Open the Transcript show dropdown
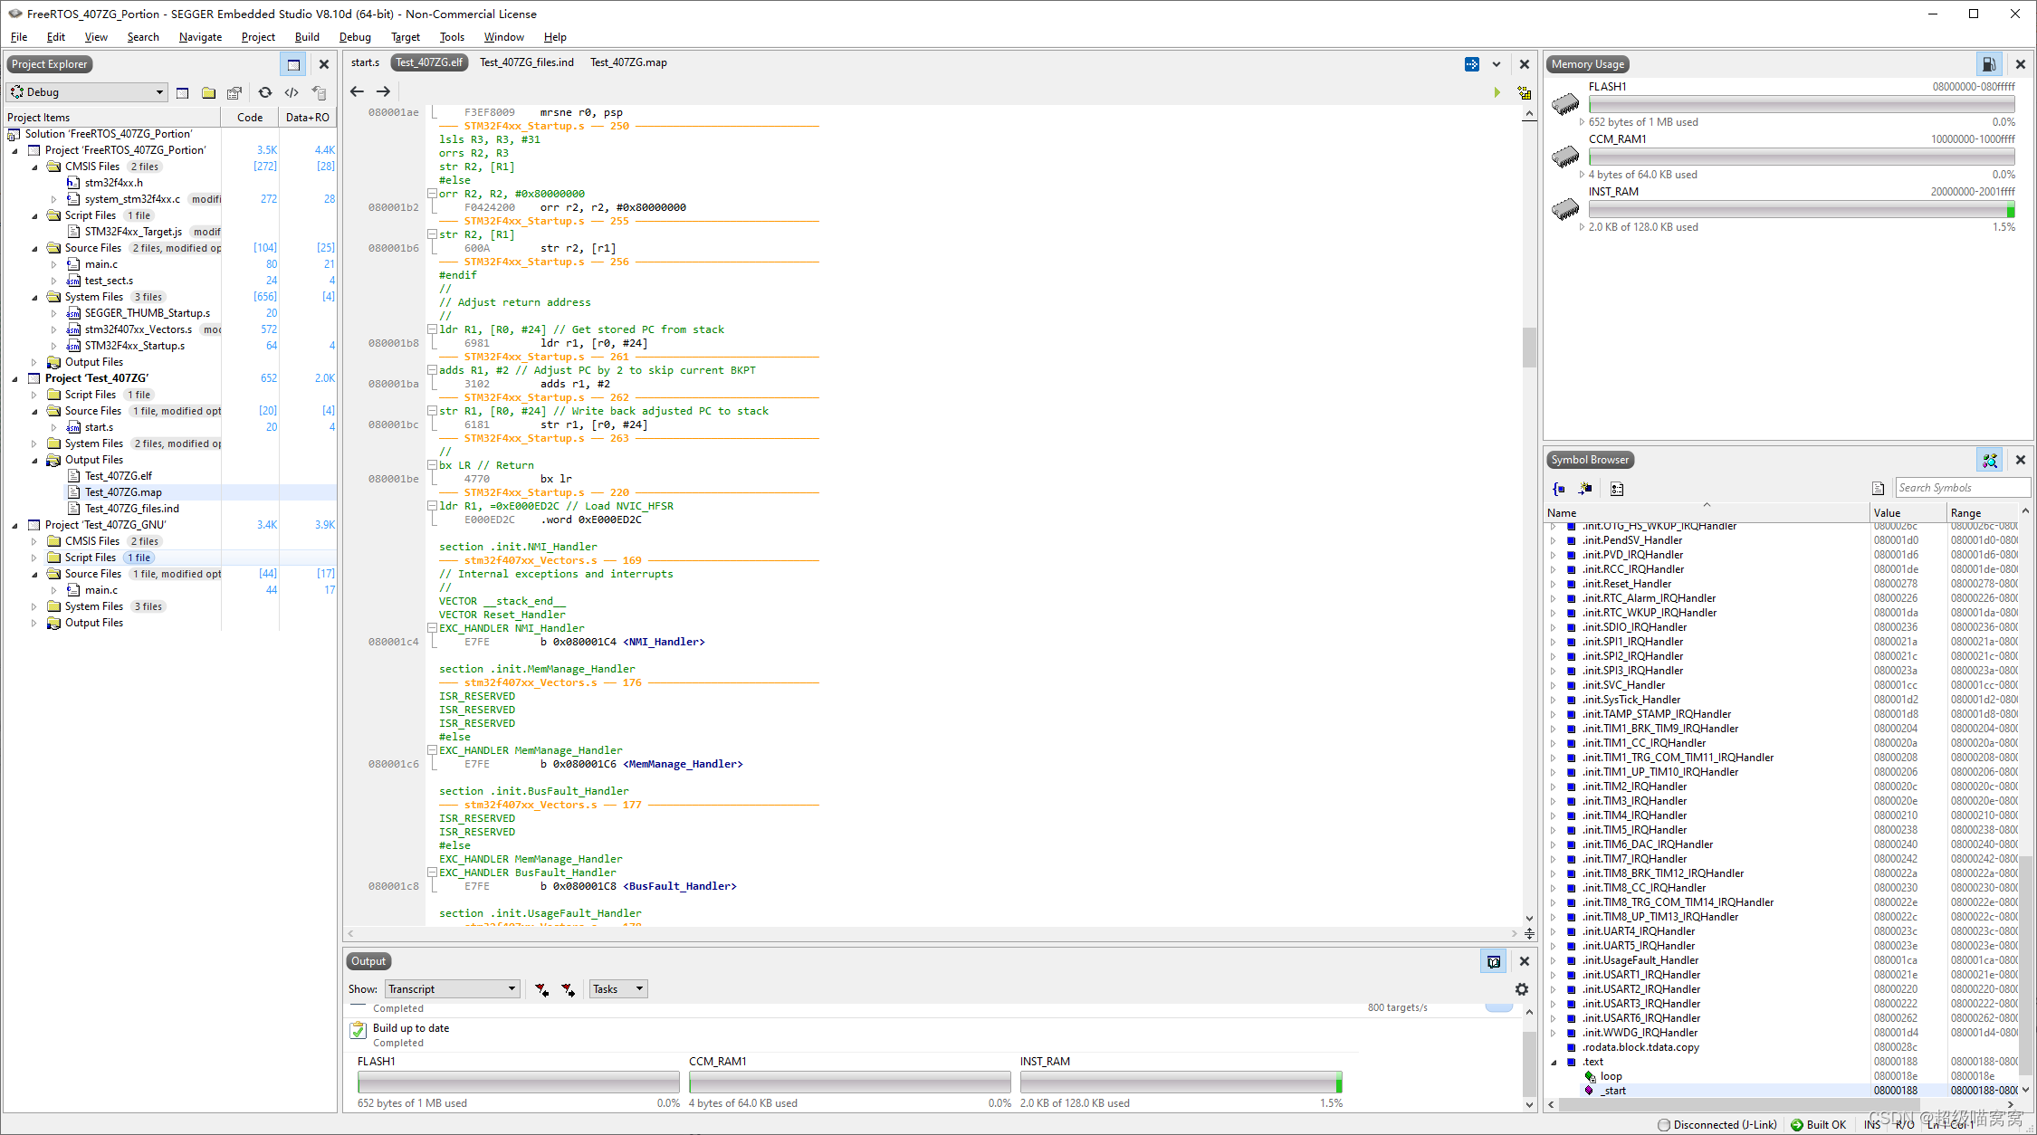The width and height of the screenshot is (2037, 1135). (x=452, y=989)
